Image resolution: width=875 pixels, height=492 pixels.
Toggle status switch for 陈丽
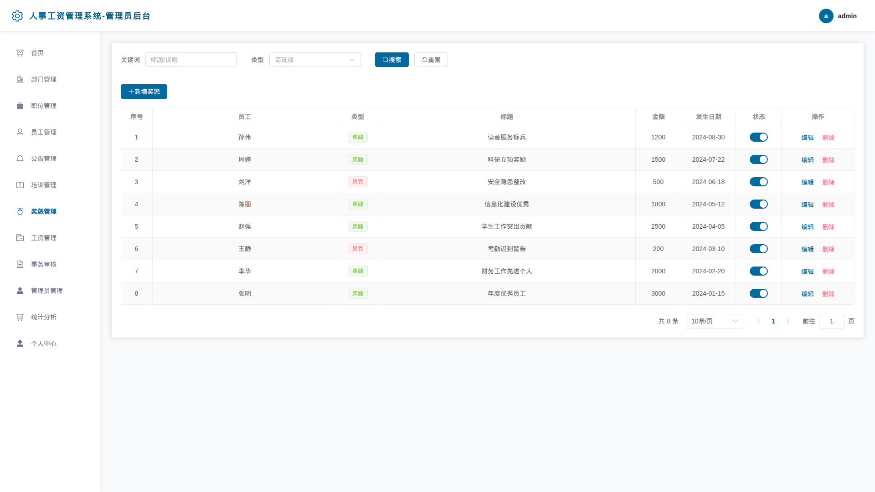(x=758, y=204)
